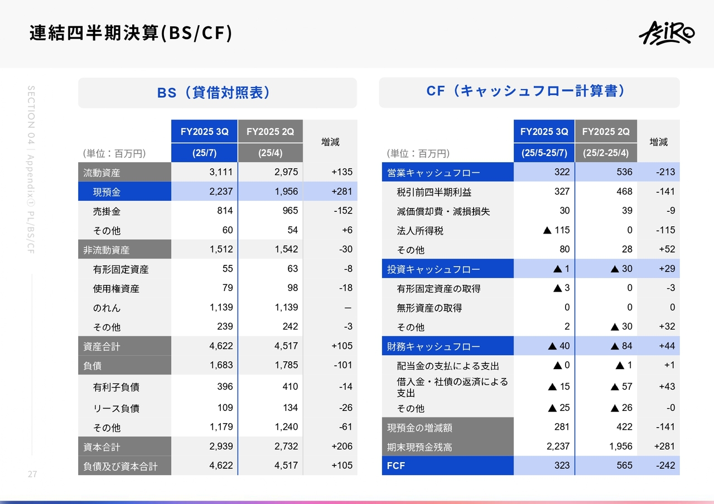This screenshot has height=504, width=714.
Task: Click the FCF row label
Action: (x=396, y=466)
